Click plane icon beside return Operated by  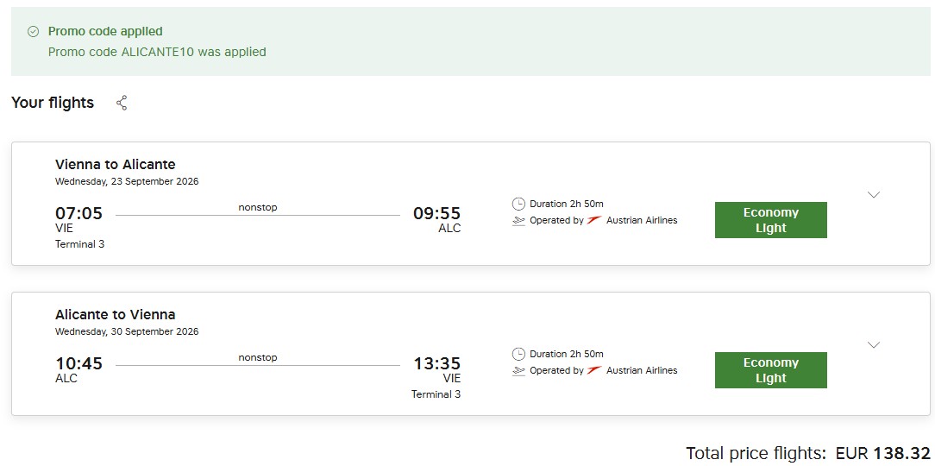[518, 371]
